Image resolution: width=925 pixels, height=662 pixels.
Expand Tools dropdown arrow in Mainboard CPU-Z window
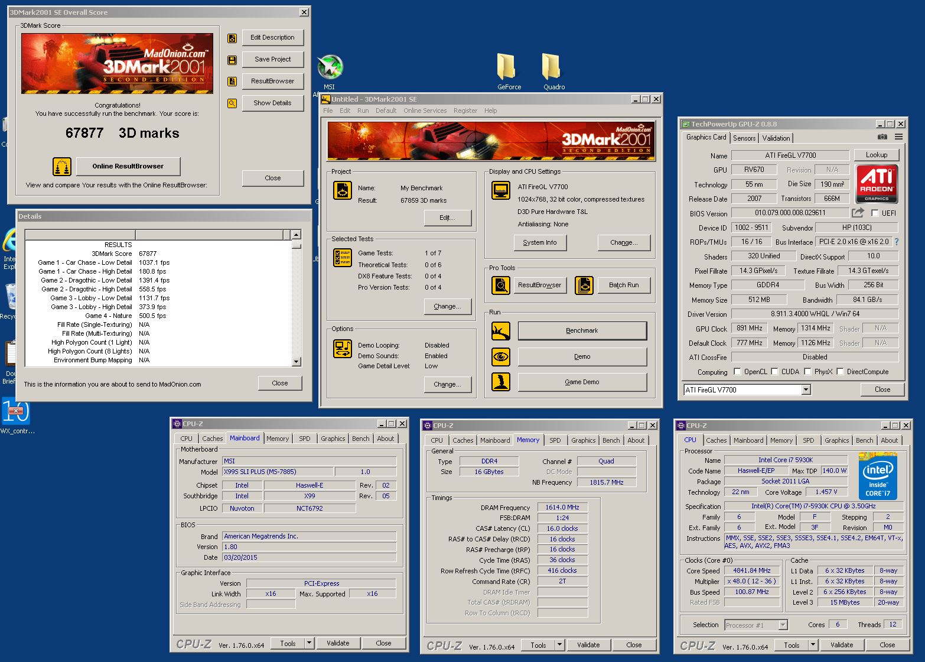(x=309, y=643)
